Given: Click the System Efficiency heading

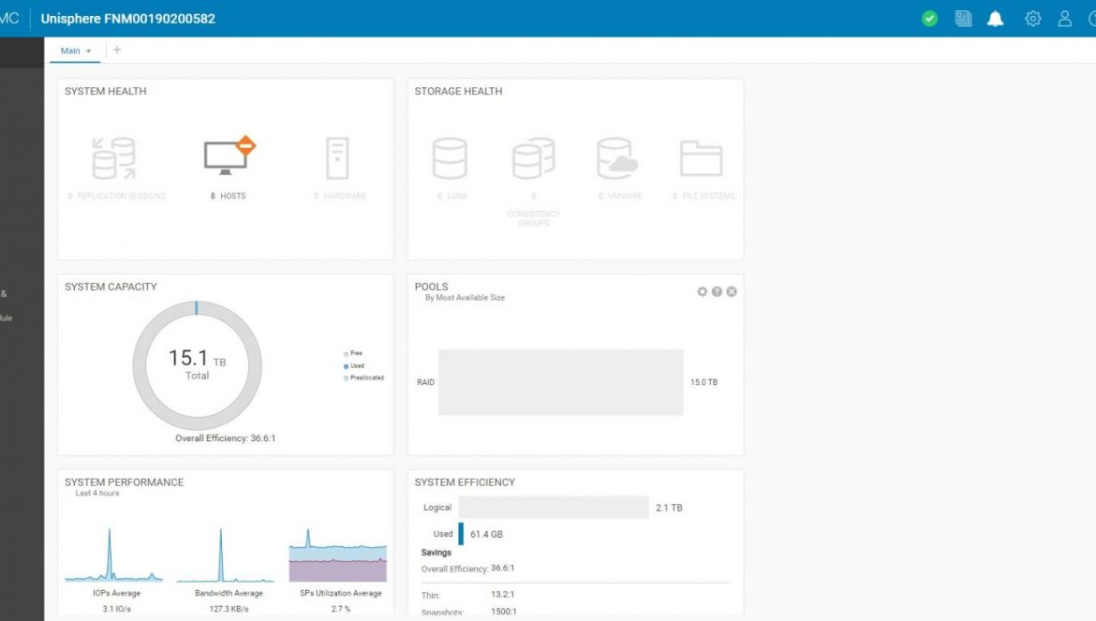Looking at the screenshot, I should (465, 482).
